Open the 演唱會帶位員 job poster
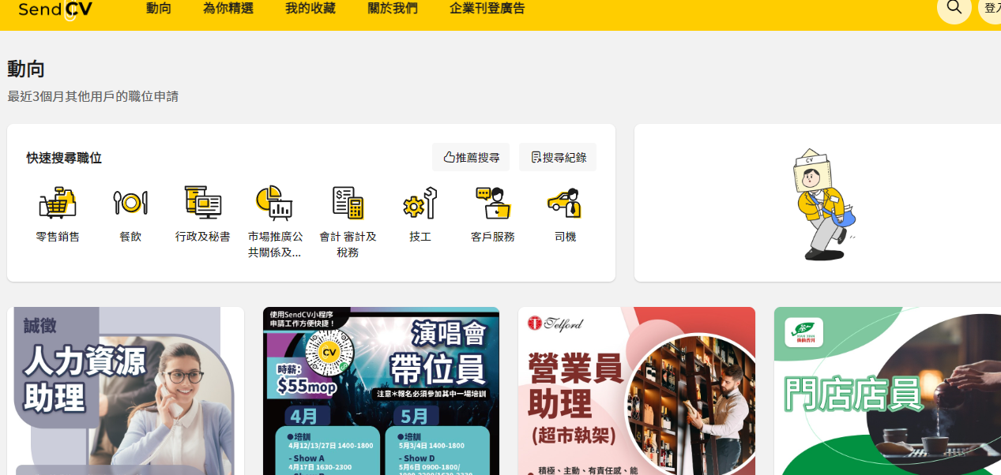Viewport: 1001px width, 475px height. click(x=381, y=391)
